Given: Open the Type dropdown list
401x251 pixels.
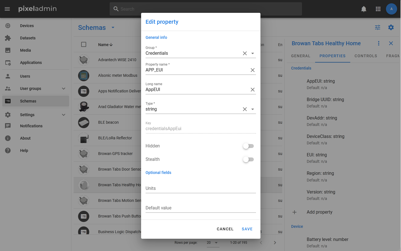Looking at the screenshot, I should tap(253, 109).
